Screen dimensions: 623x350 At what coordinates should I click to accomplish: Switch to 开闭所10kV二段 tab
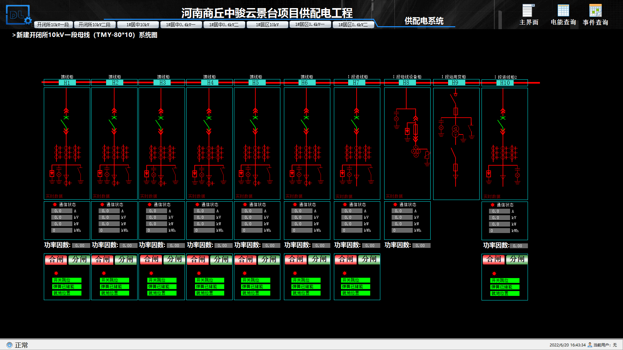(x=94, y=25)
